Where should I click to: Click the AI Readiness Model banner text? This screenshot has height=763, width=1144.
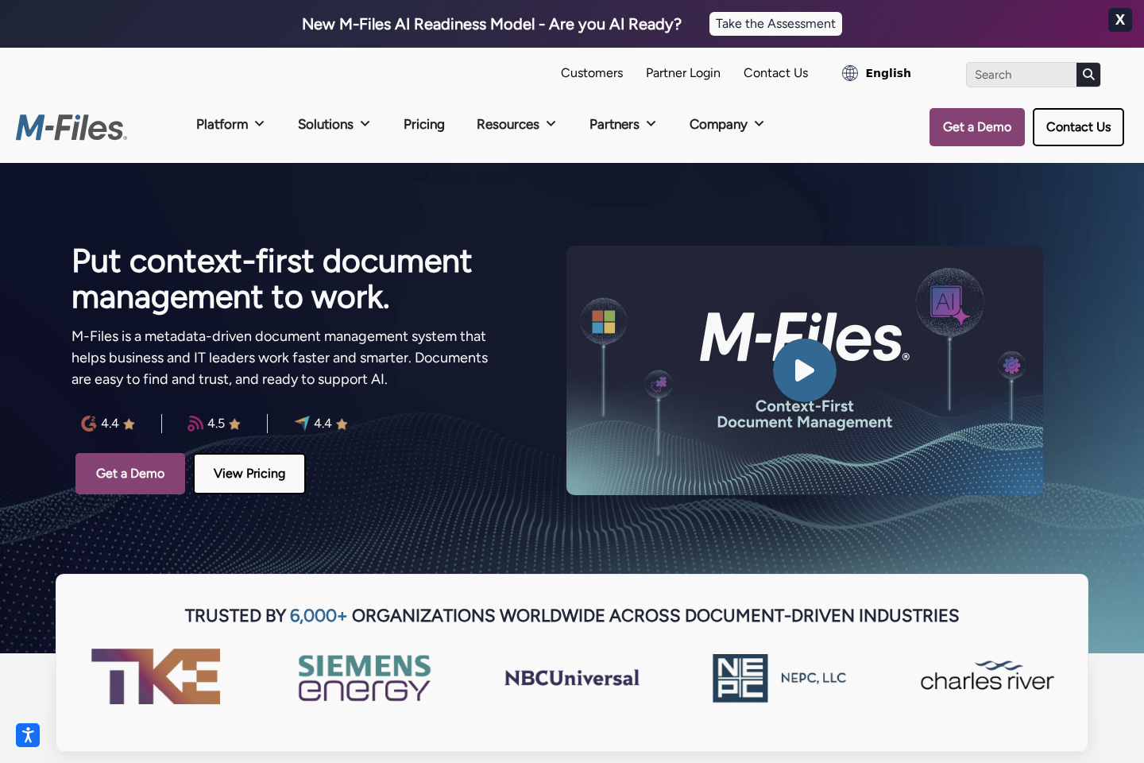pyautogui.click(x=492, y=24)
